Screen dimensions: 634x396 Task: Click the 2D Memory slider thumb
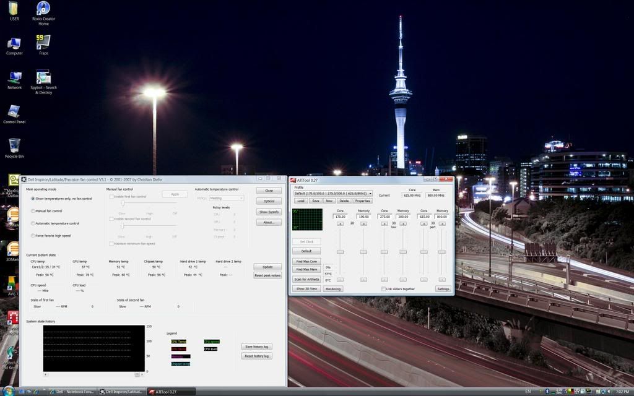[363, 252]
